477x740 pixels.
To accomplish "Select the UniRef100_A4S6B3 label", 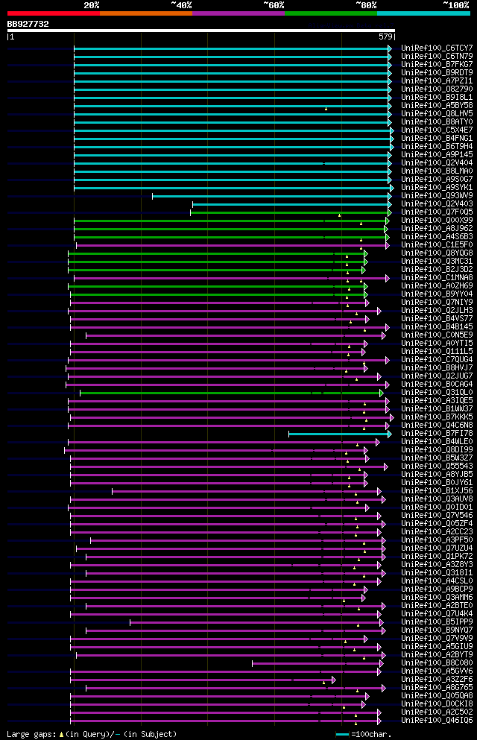I will coord(437,236).
